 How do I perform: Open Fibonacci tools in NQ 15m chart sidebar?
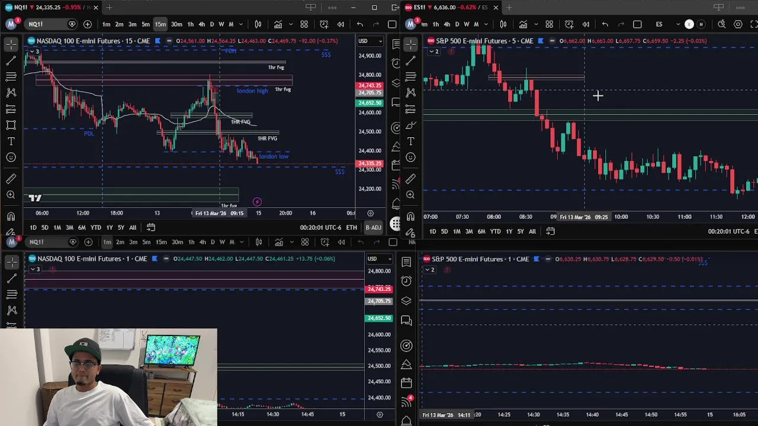[x=11, y=76]
